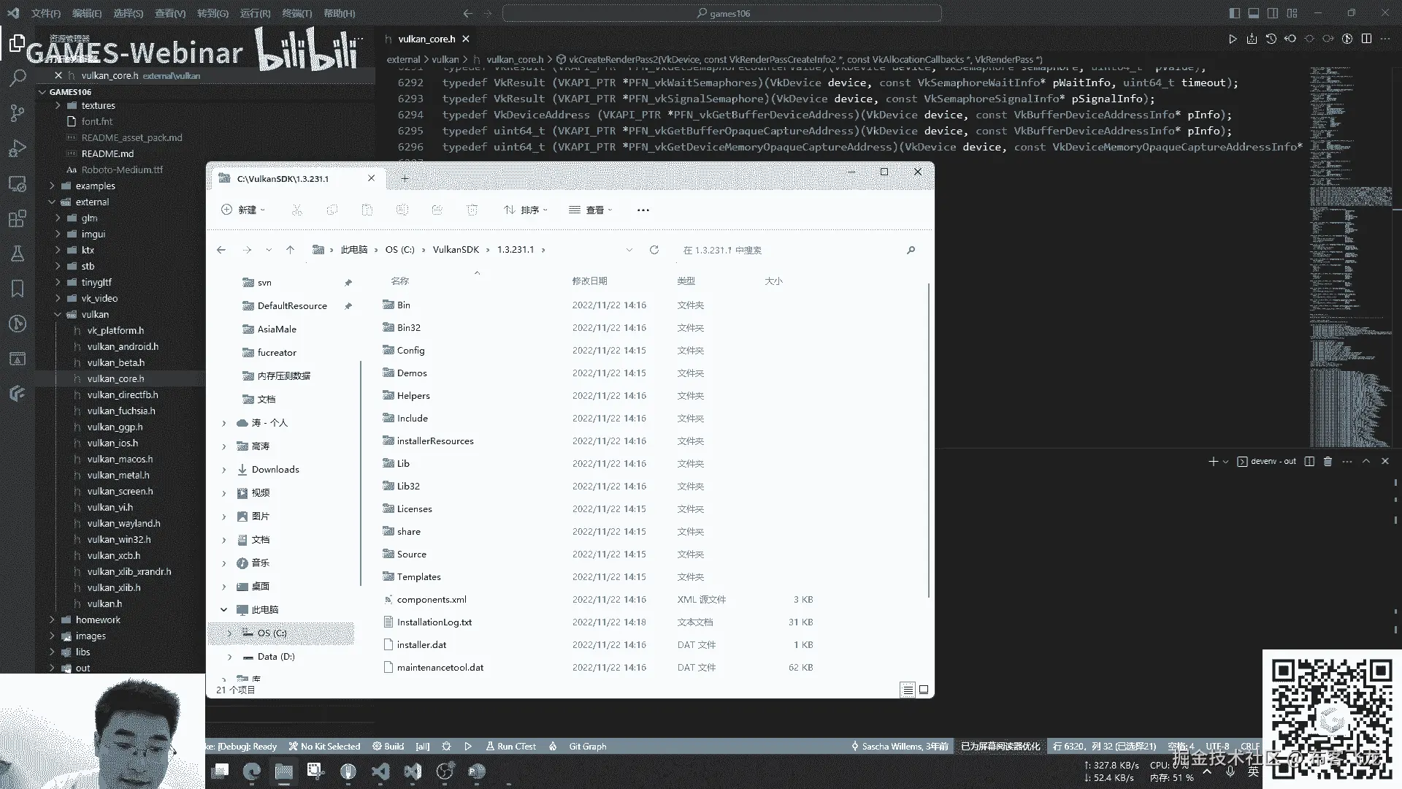This screenshot has width=1402, height=789.
Task: Click the Up-directory arrow in File Explorer
Action: [290, 250]
